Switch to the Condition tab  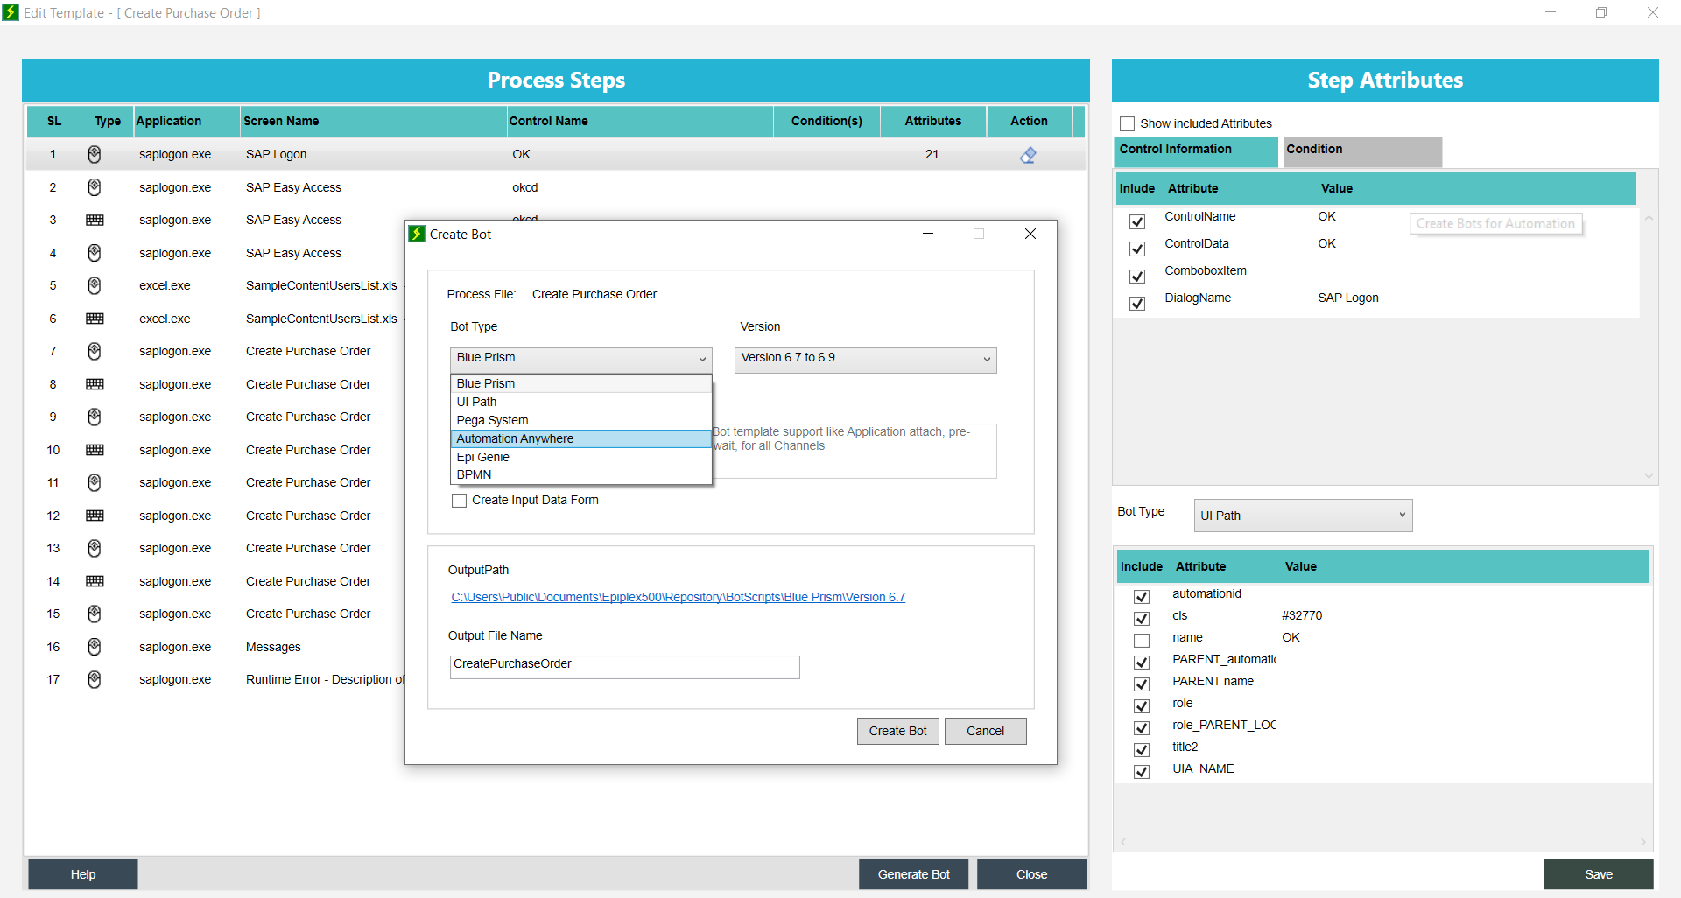coord(1362,151)
